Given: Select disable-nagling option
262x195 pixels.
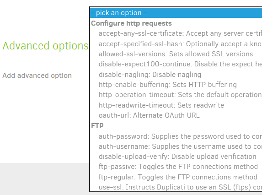Looking at the screenshot, I should click(176, 75).
